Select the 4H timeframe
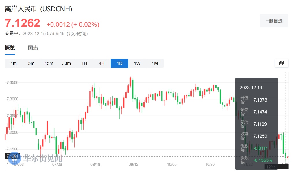 (102, 63)
